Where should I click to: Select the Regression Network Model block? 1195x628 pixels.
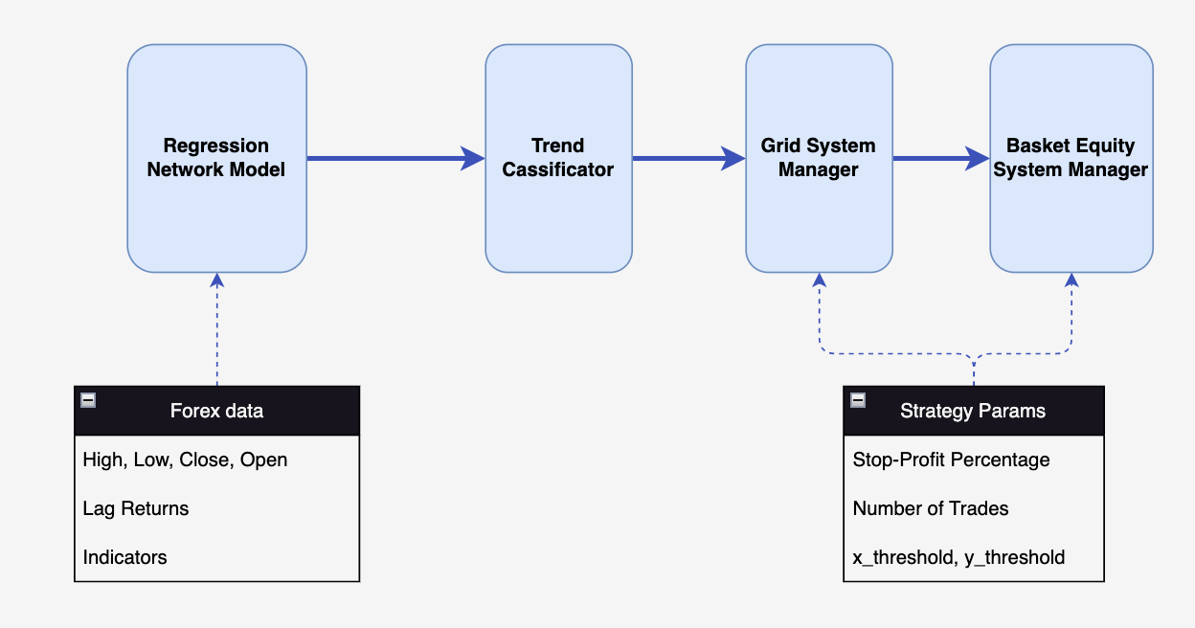[x=217, y=158]
